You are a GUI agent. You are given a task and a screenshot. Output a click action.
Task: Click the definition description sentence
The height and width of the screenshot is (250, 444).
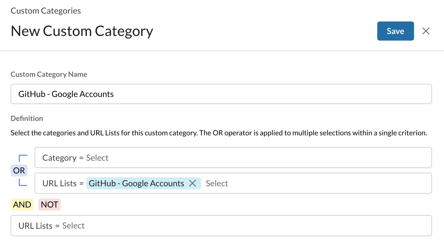pos(219,133)
